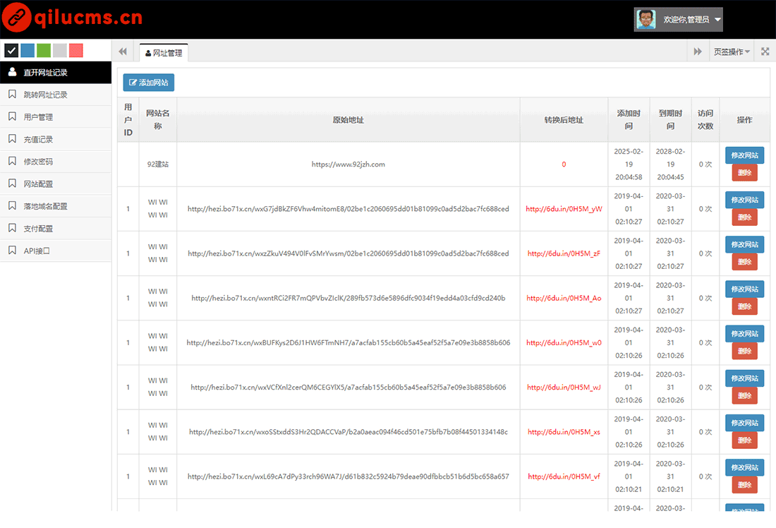Open 修改密码 in the sidebar

[x=56, y=162]
